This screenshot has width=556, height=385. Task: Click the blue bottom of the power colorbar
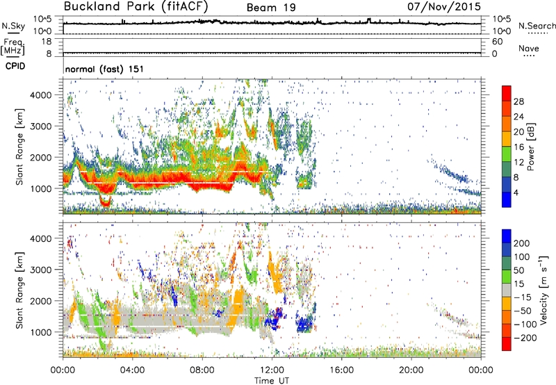tap(507, 199)
